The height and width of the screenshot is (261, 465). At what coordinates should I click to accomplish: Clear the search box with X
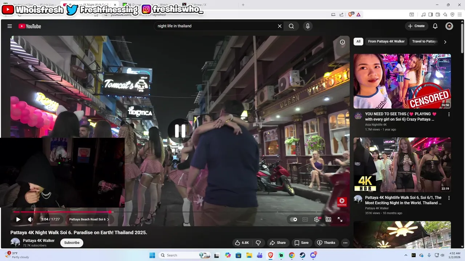pos(280,26)
